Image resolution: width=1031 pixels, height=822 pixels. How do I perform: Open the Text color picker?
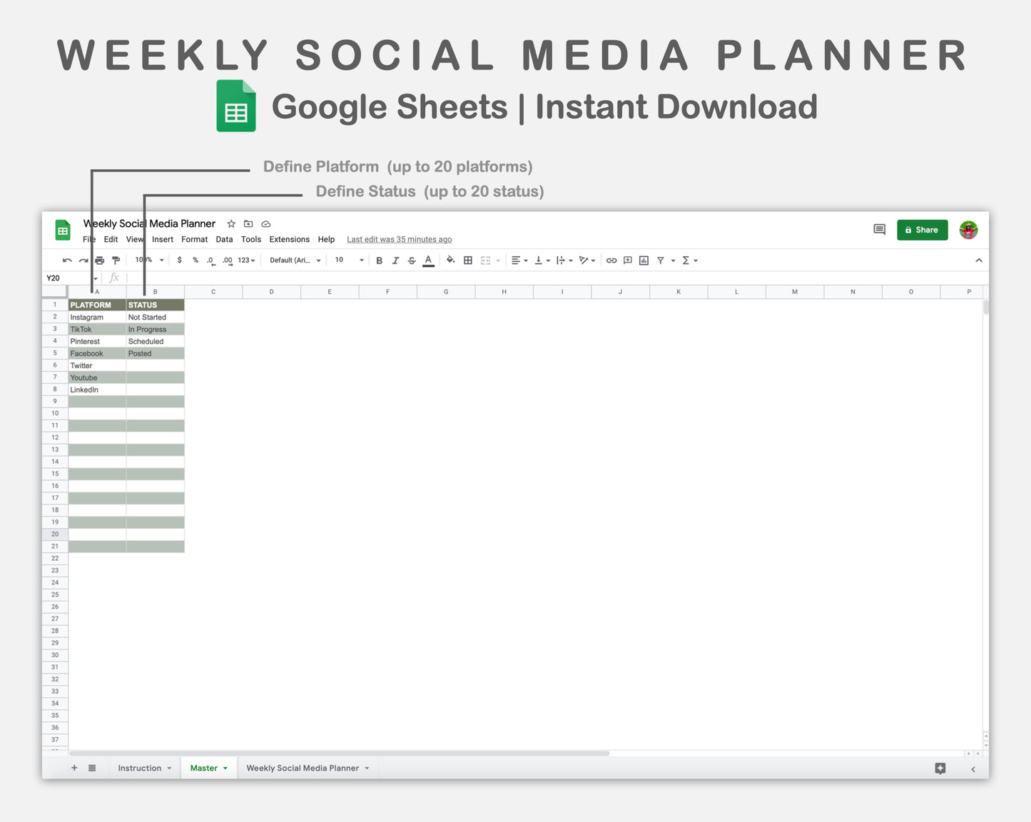point(428,260)
